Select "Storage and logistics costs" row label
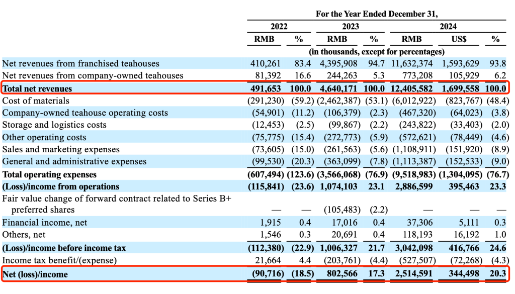This screenshot has height=294, width=515. (x=54, y=125)
